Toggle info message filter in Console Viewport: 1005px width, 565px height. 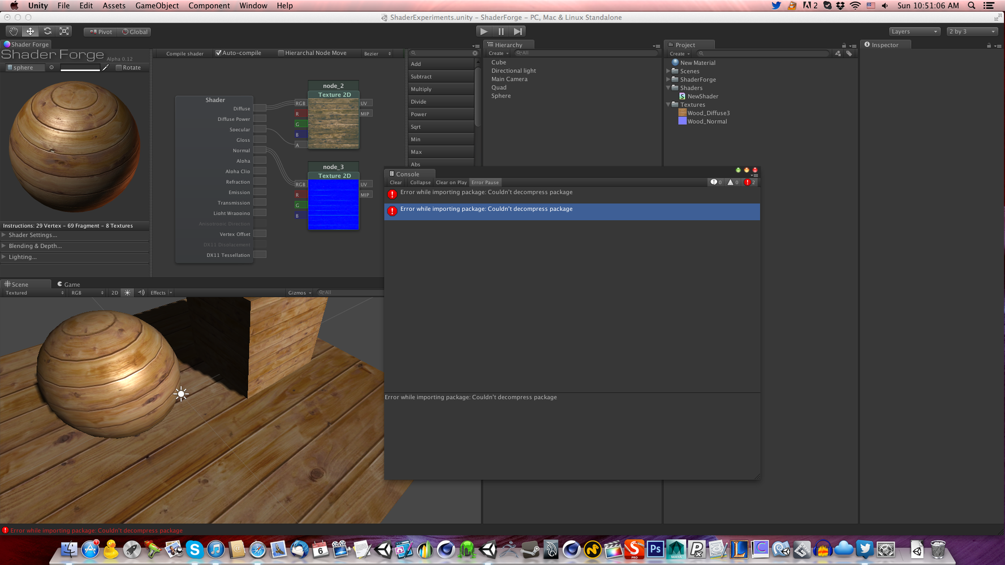point(717,182)
